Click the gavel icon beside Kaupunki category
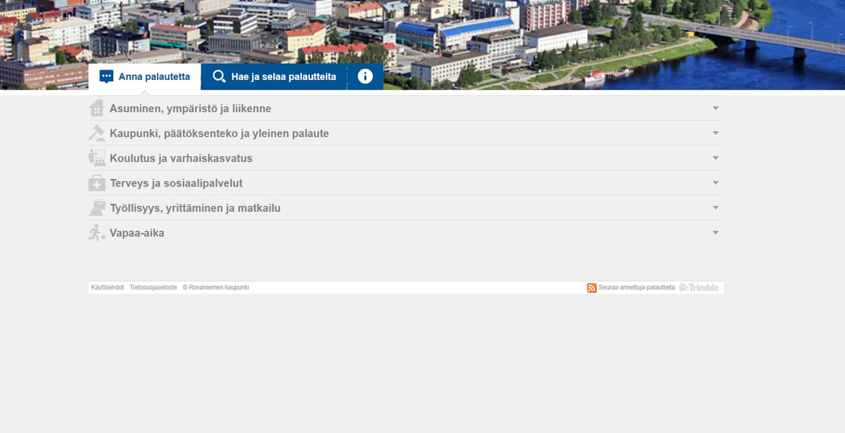This screenshot has width=845, height=433. point(97,134)
